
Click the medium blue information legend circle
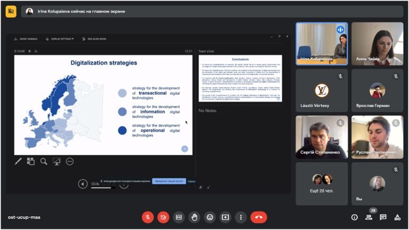122,112
